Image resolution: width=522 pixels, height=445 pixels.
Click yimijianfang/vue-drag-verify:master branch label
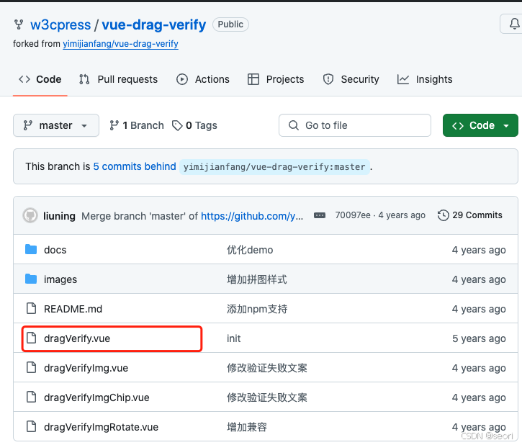274,167
